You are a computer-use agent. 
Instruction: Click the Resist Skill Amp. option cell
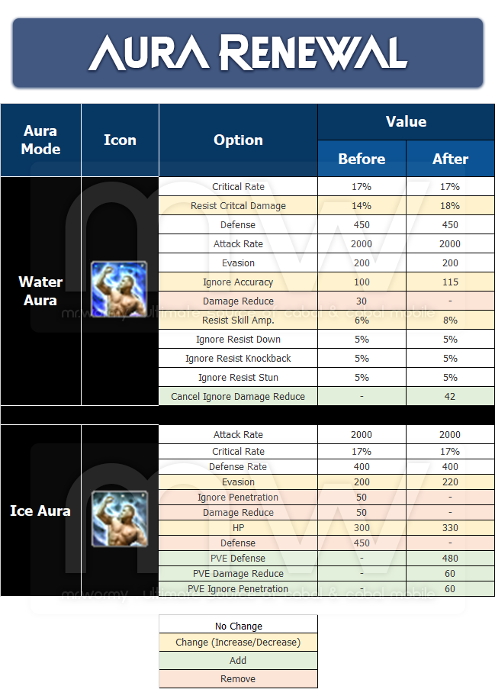[x=238, y=321]
